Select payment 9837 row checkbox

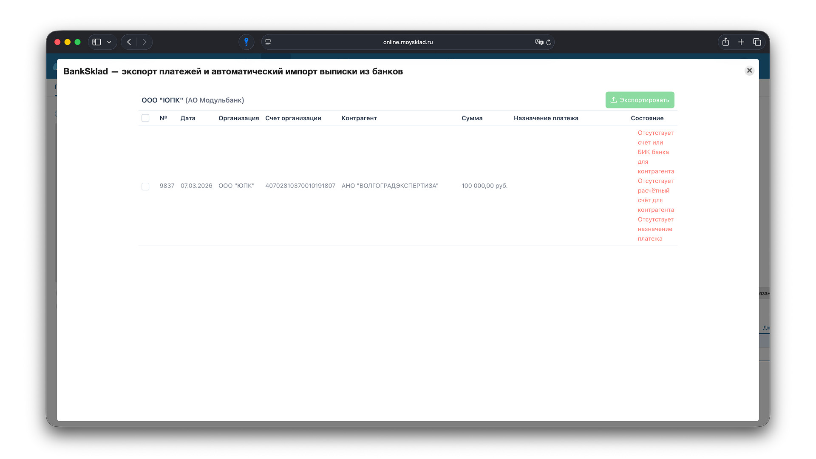click(x=145, y=187)
